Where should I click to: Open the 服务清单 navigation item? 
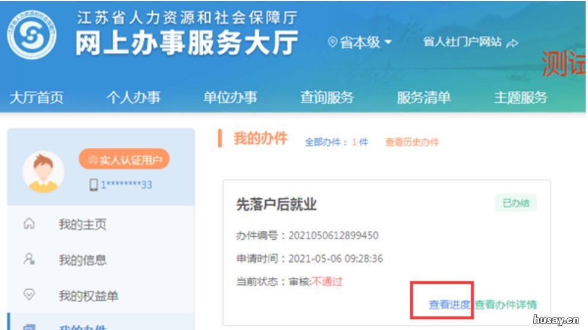coord(424,98)
